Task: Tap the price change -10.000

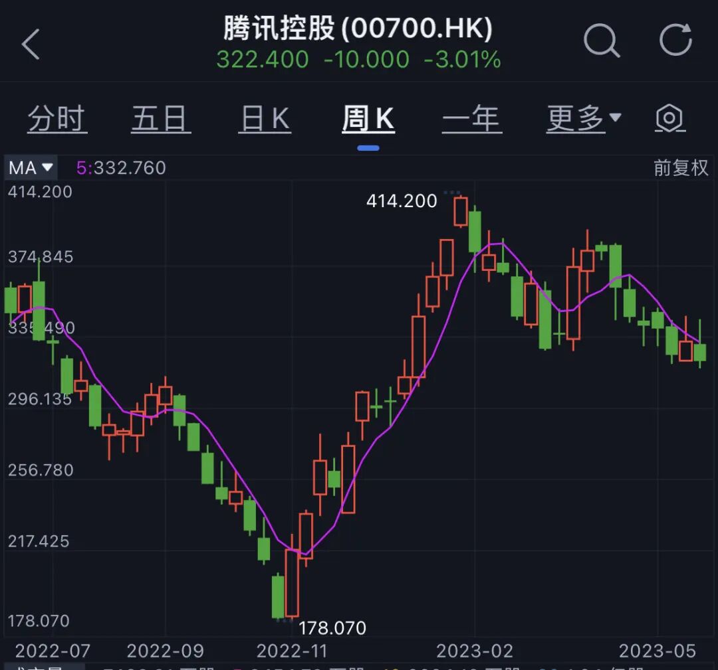Action: [366, 60]
